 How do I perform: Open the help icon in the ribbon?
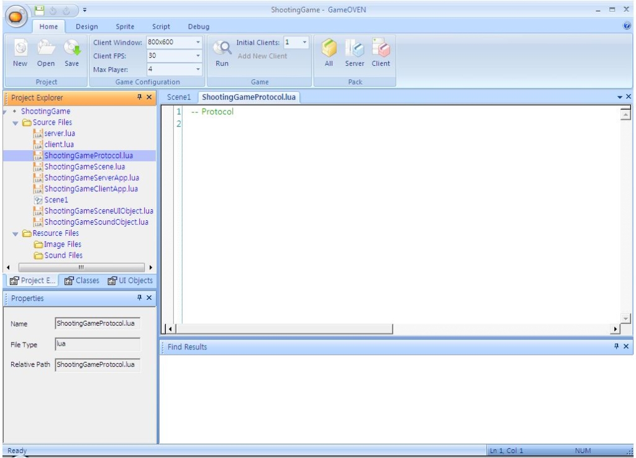pyautogui.click(x=627, y=26)
